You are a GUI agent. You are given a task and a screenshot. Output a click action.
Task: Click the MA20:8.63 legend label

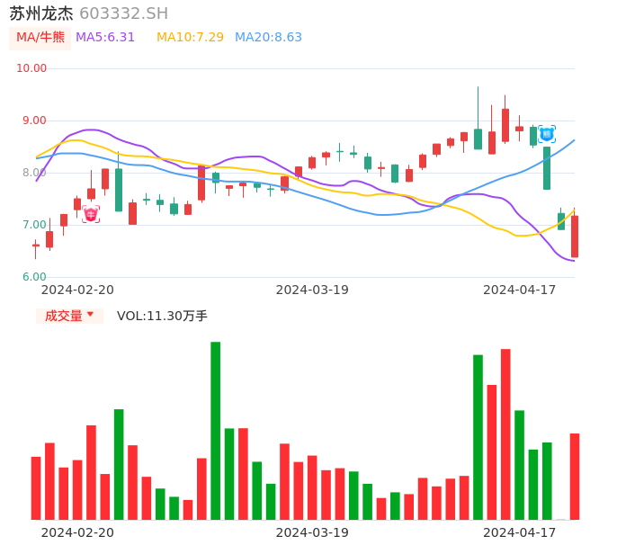[268, 38]
